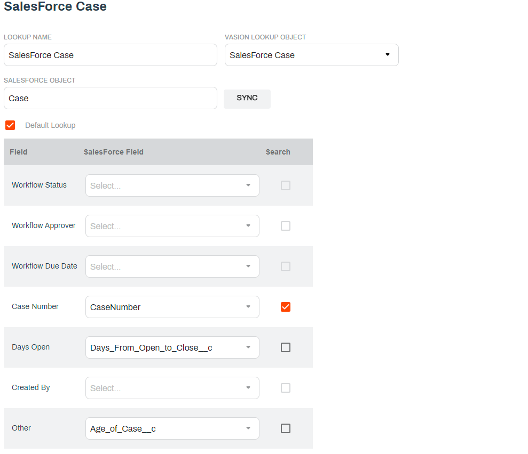Toggle Search checkbox for Workflow Status
The height and width of the screenshot is (454, 528).
(286, 185)
